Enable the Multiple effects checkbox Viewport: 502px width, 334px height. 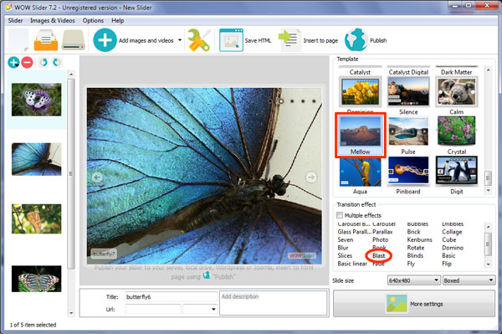point(340,215)
